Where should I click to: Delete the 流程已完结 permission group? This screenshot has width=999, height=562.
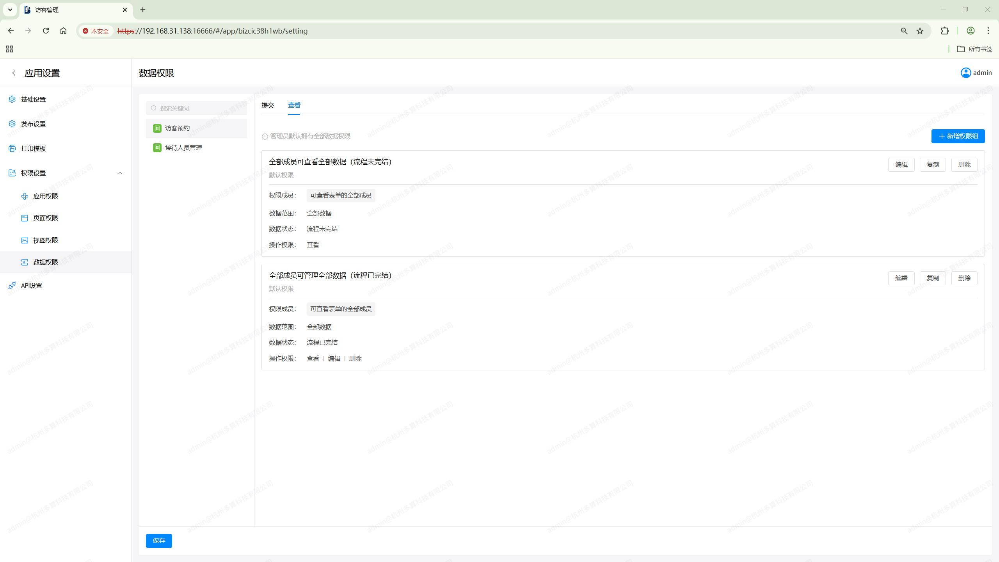[964, 278]
